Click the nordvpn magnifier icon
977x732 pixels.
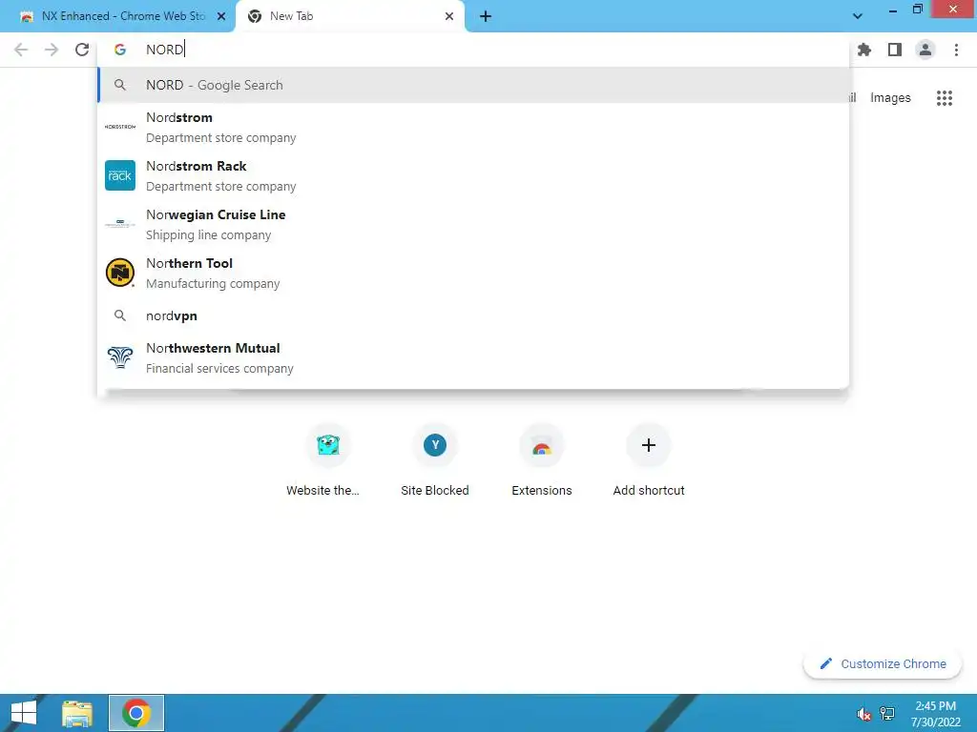(x=120, y=315)
